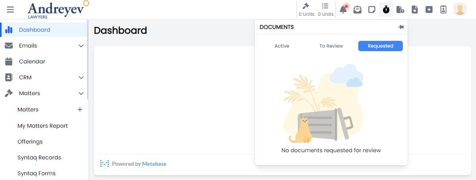Open the contact badge icon
This screenshot has height=180, width=476.
443,10
